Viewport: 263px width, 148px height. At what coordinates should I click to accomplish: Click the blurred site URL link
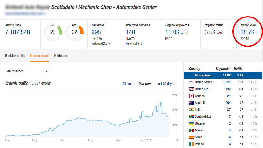point(26,13)
